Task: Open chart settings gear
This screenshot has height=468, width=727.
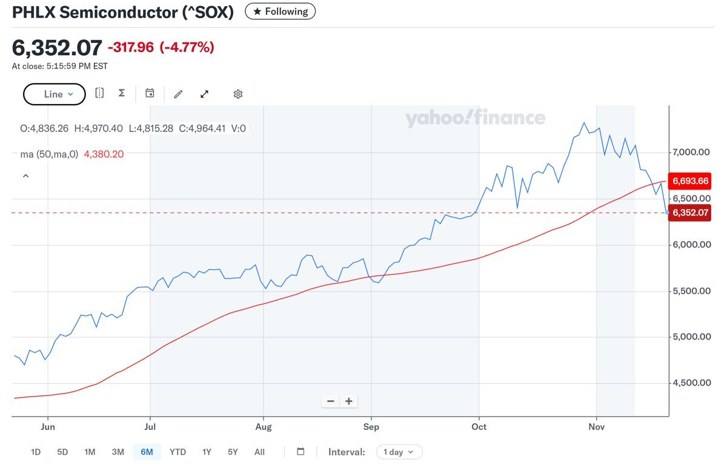Action: coord(238,94)
